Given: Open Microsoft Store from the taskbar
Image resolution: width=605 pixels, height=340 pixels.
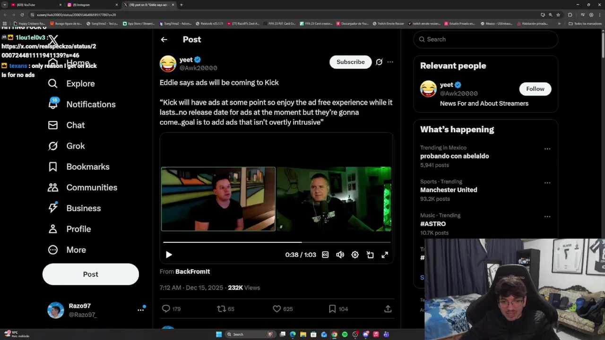Looking at the screenshot, I should point(313,334).
